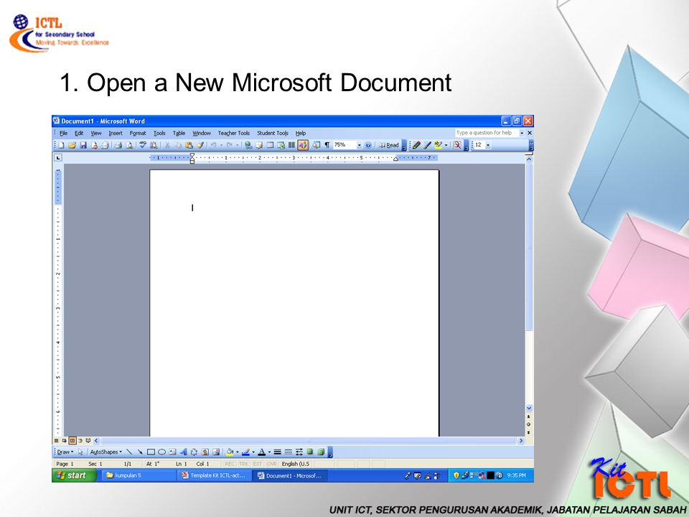Switch to Outline view button
The image size is (689, 517).
tap(80, 440)
